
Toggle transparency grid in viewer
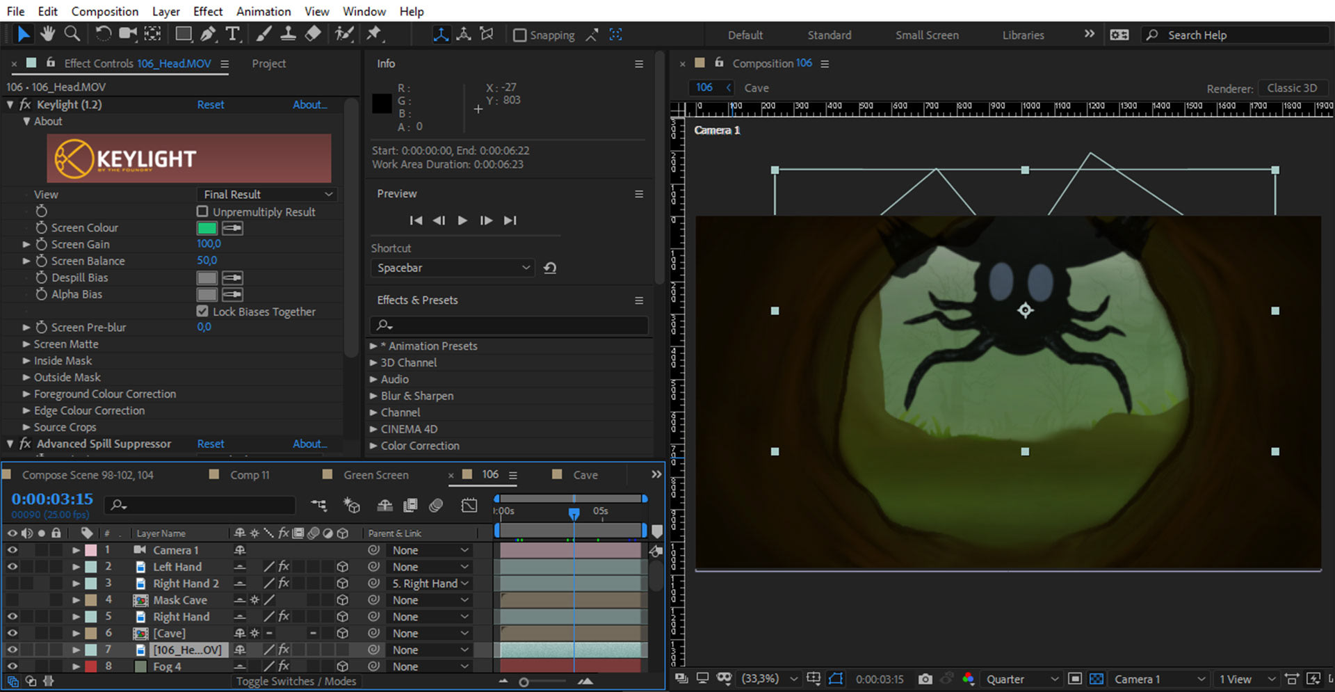point(1097,679)
